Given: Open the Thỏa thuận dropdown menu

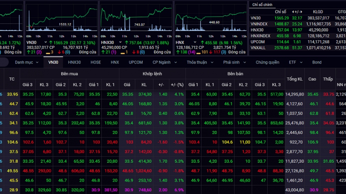Looking at the screenshot, I should pyautogui.click(x=199, y=62).
